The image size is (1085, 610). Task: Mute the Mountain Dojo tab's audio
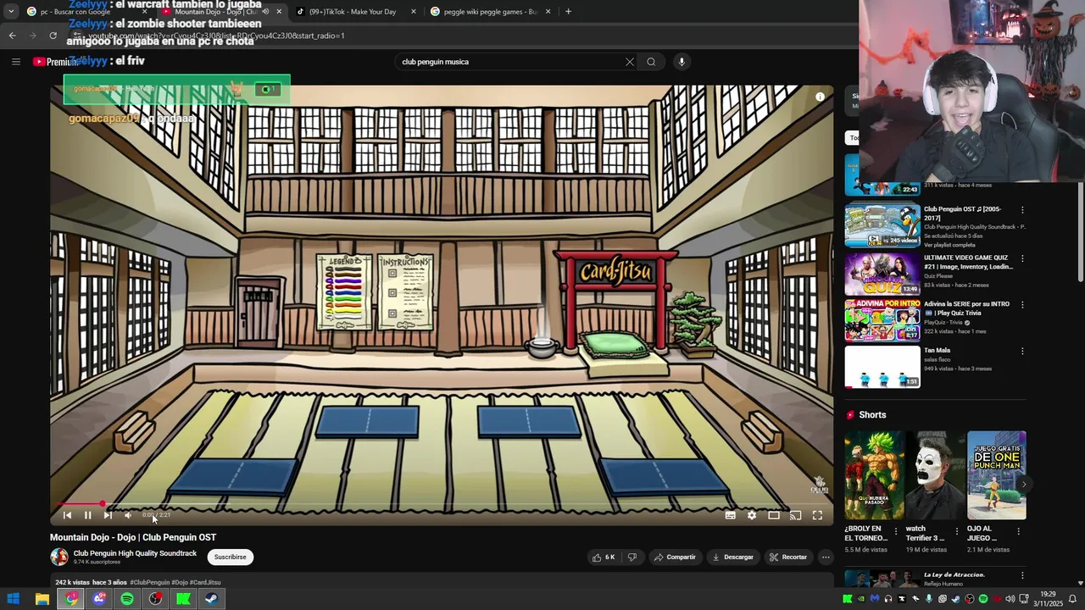coord(265,12)
